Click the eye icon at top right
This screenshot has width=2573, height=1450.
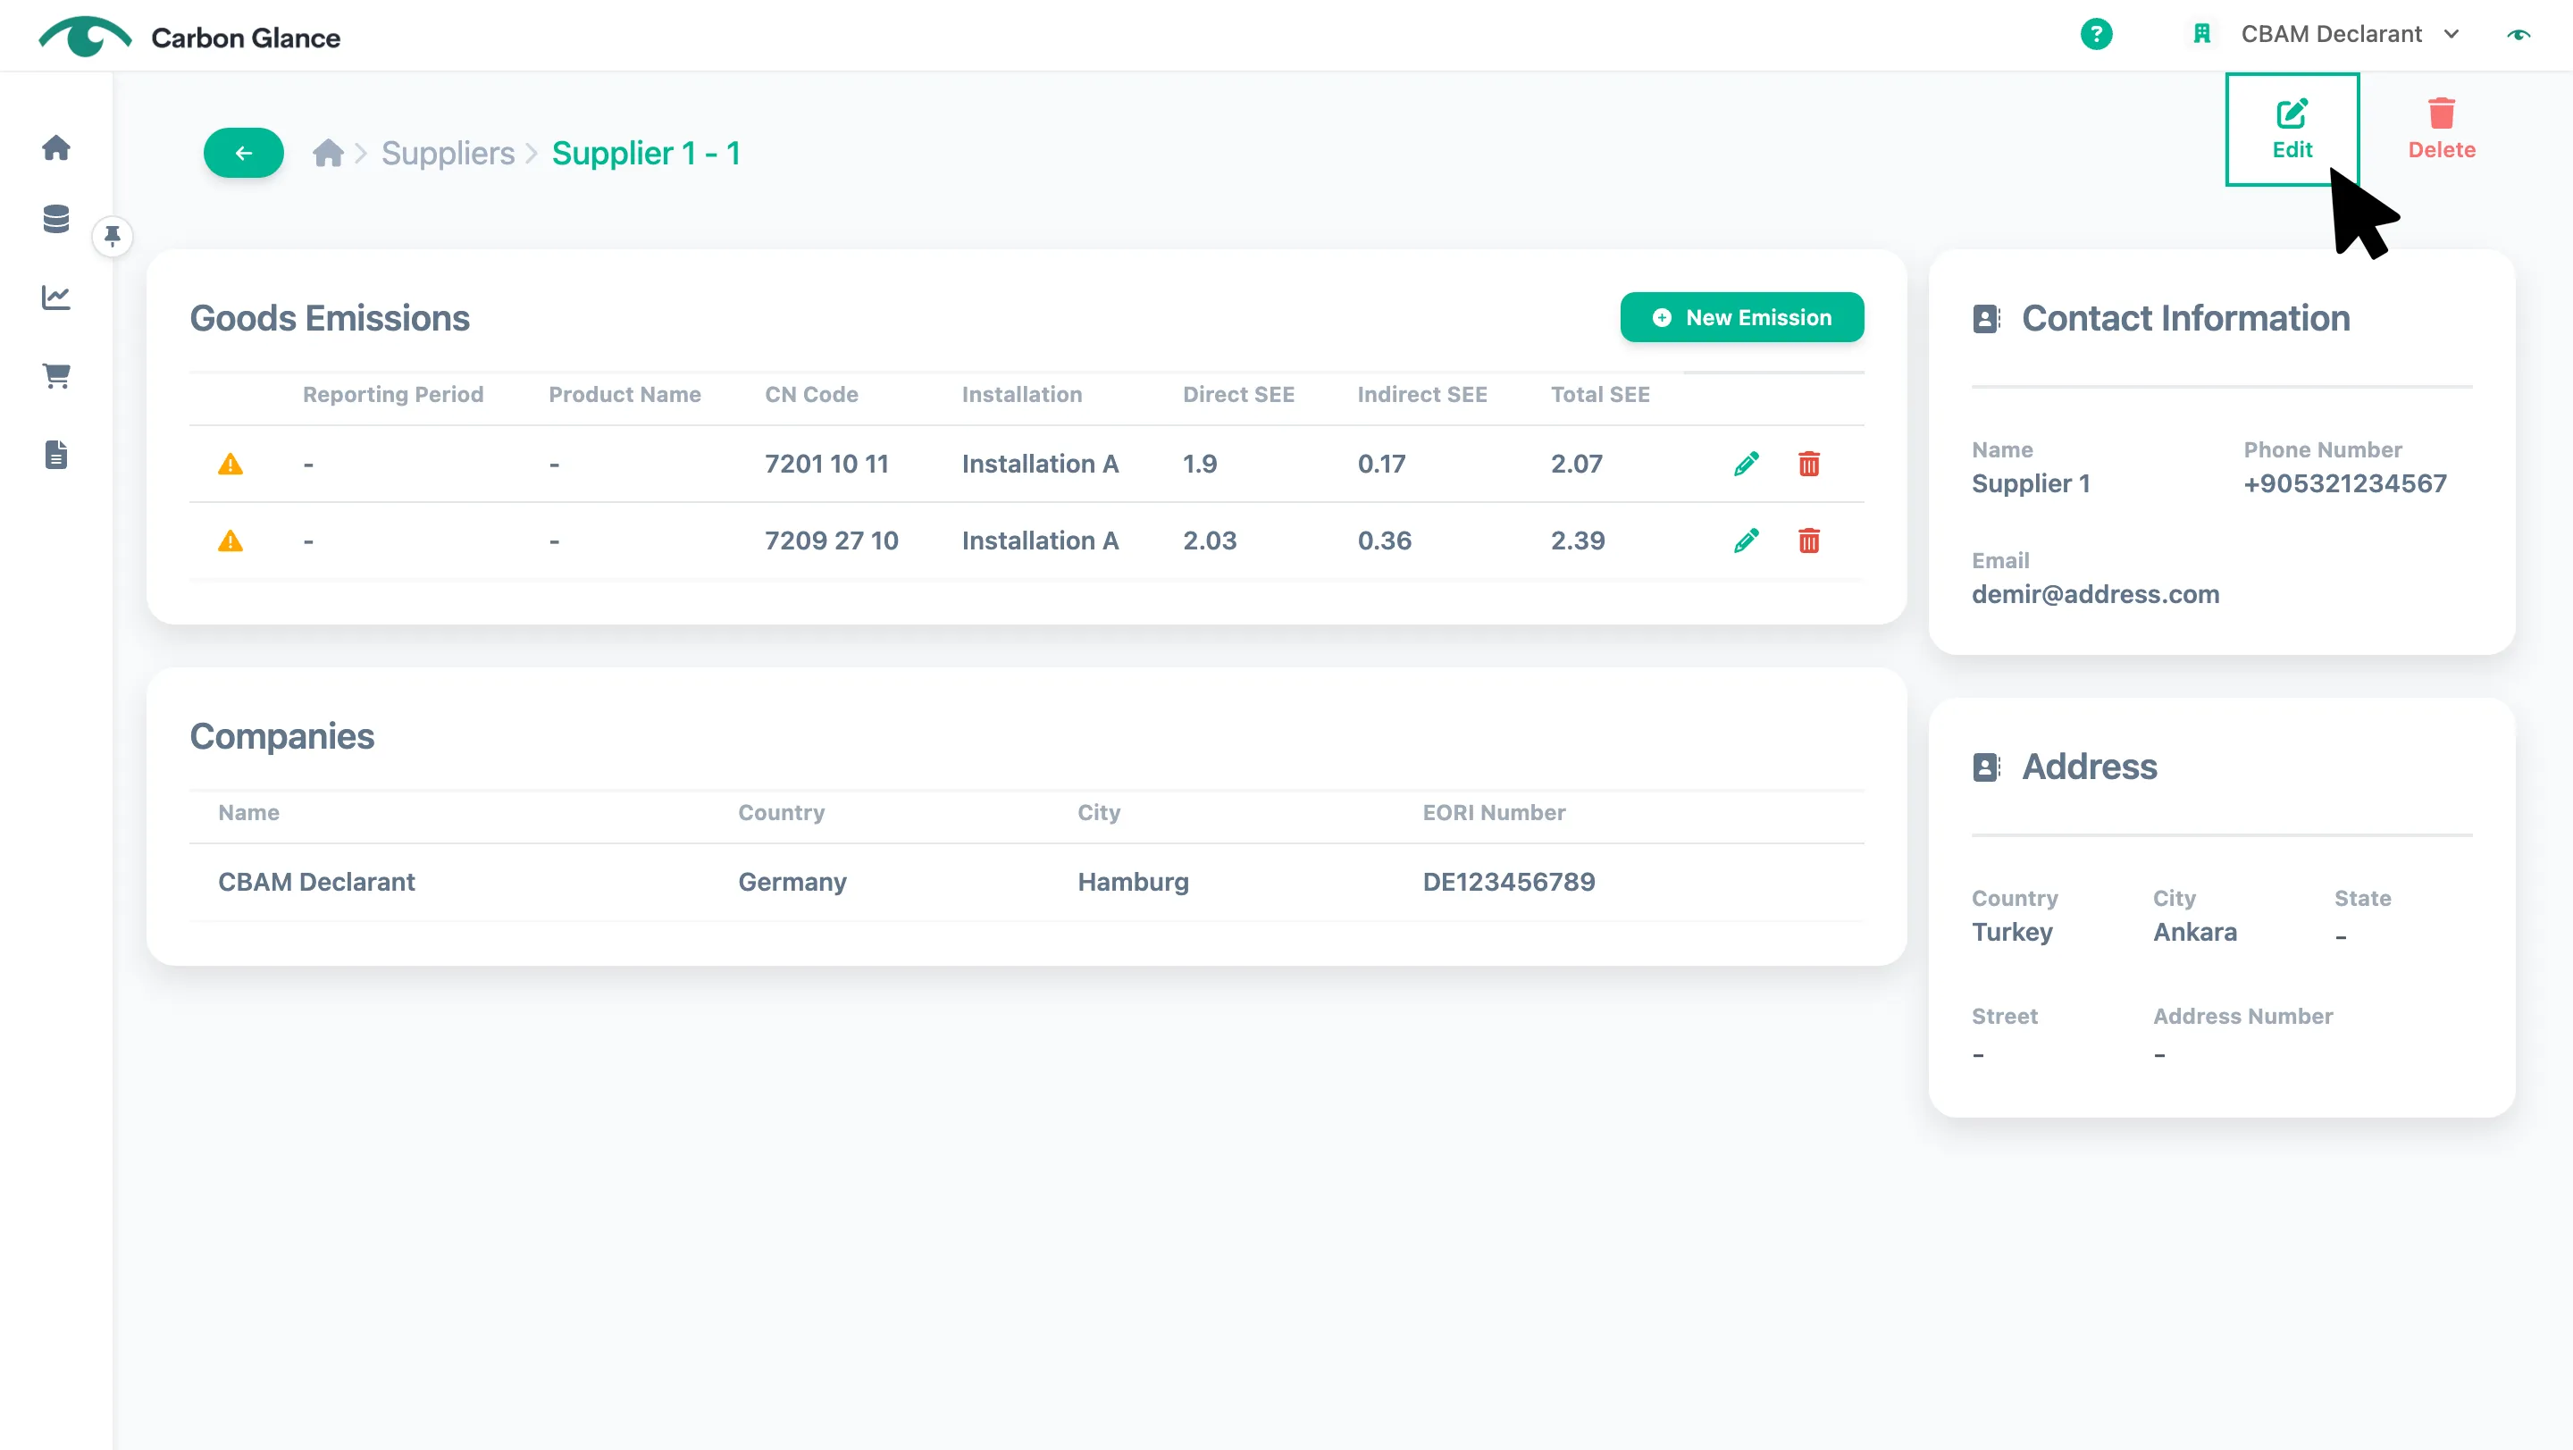pos(2519,34)
